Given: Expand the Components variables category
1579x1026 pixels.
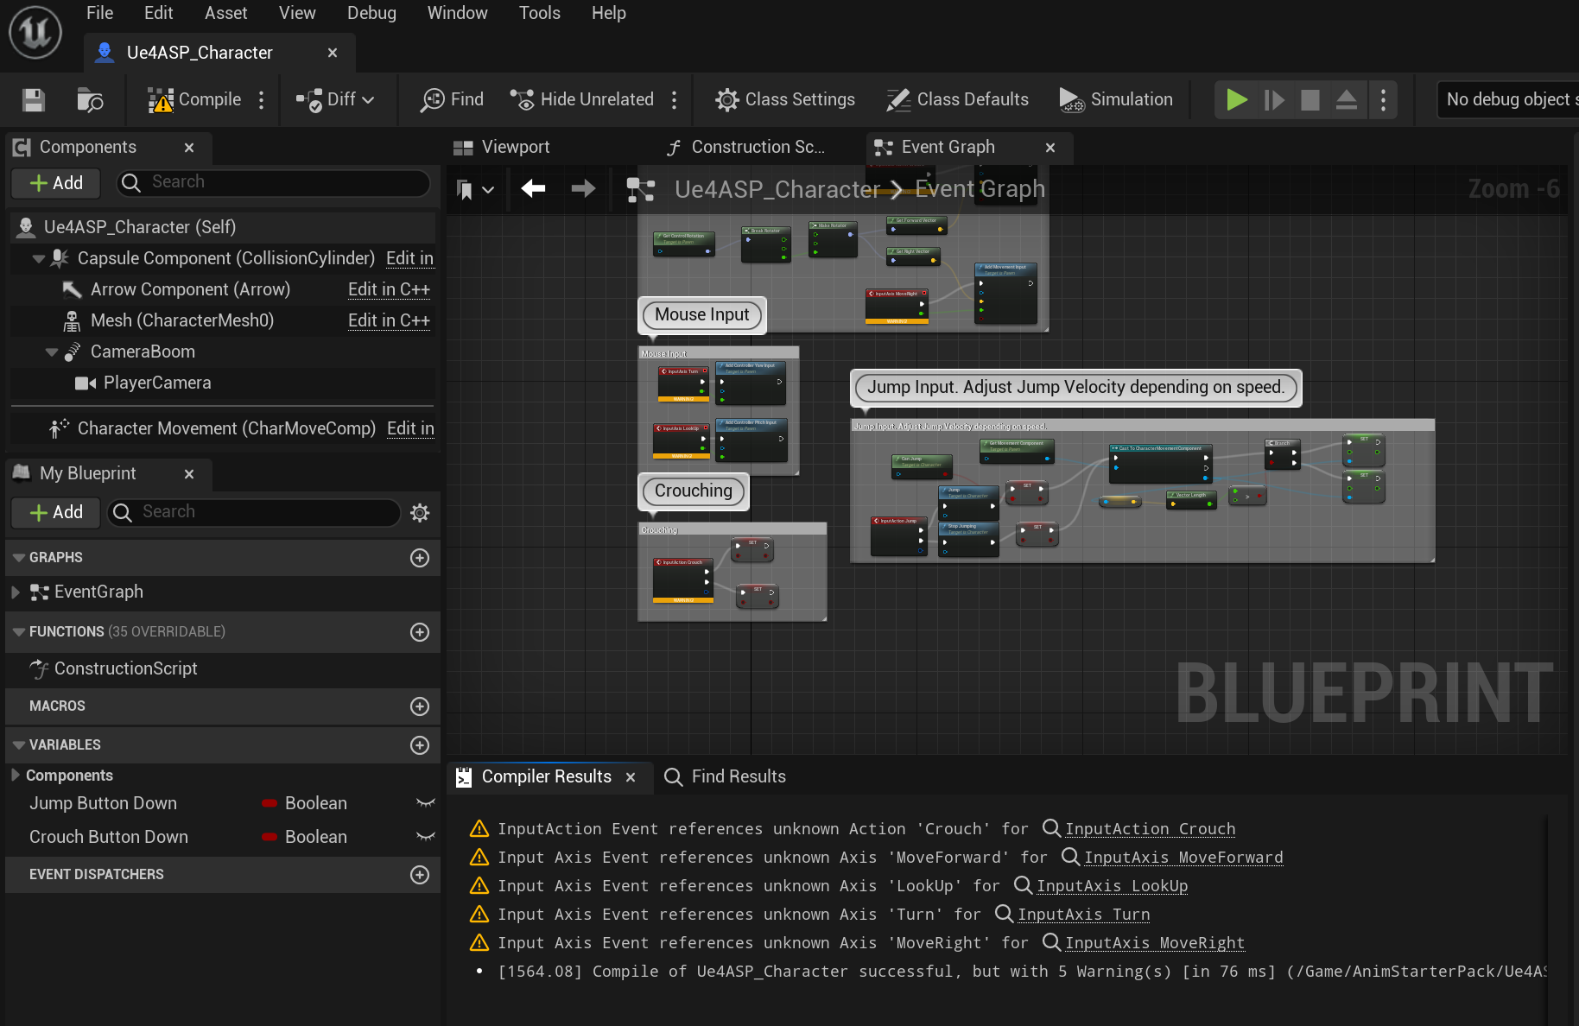Looking at the screenshot, I should pos(15,776).
